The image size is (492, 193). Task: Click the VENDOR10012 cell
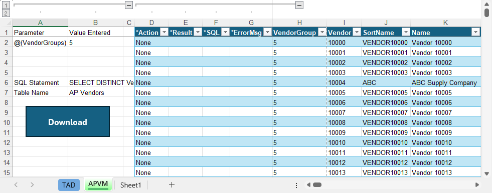pyautogui.click(x=386, y=162)
